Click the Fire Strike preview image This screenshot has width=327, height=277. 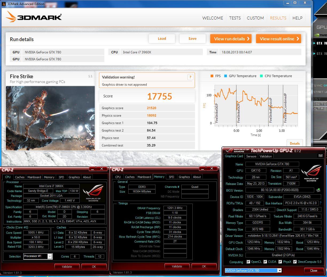50,118
